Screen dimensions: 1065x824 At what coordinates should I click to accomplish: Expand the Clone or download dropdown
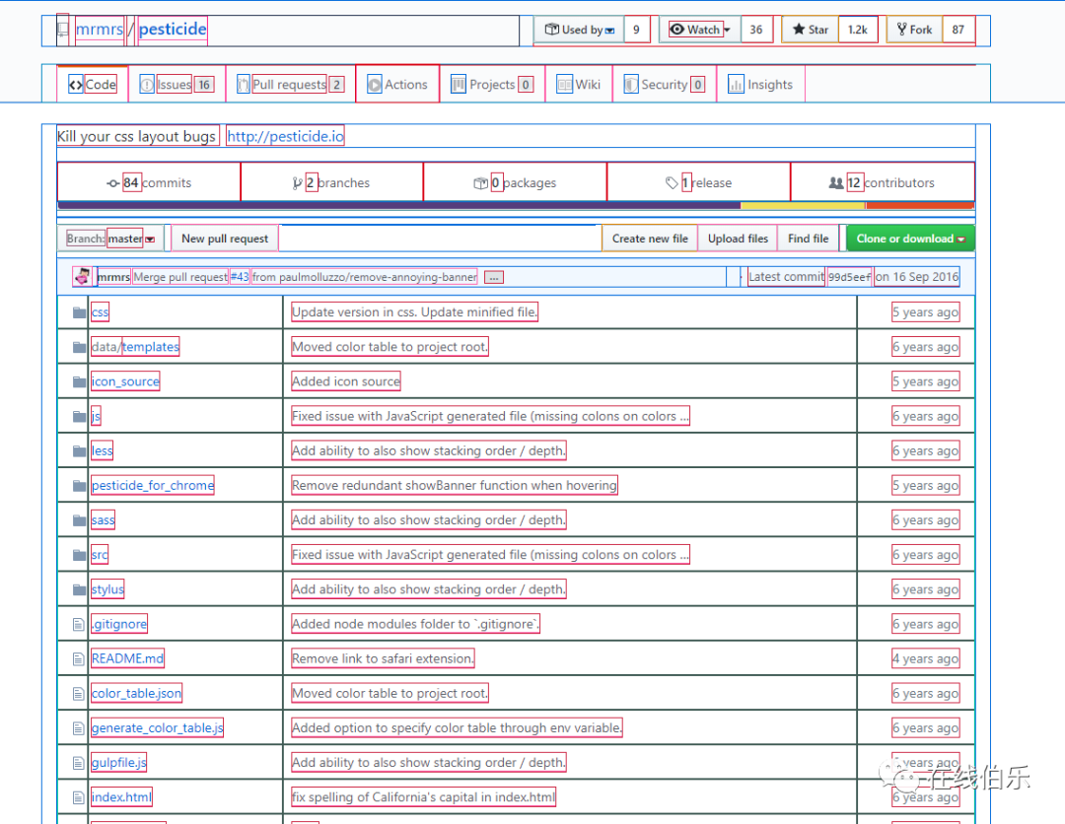pyautogui.click(x=910, y=239)
